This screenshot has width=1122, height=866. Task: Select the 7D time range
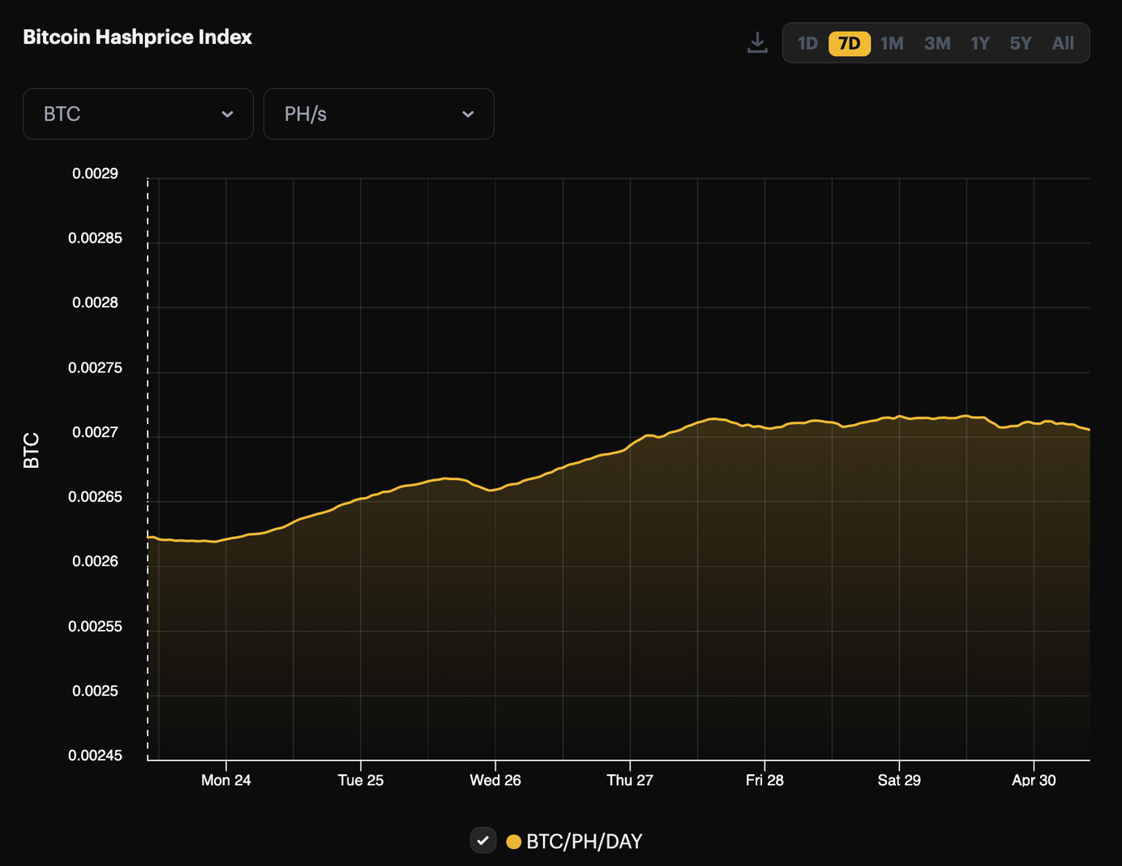pos(849,43)
